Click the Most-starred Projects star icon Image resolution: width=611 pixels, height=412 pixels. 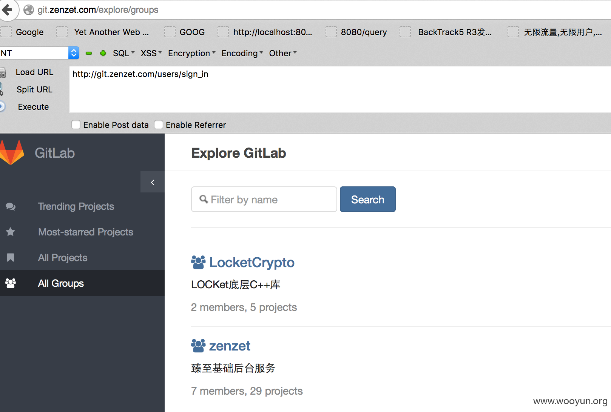pos(11,232)
